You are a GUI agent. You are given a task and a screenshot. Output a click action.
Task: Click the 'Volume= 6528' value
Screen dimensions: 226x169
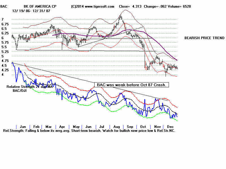179,6
